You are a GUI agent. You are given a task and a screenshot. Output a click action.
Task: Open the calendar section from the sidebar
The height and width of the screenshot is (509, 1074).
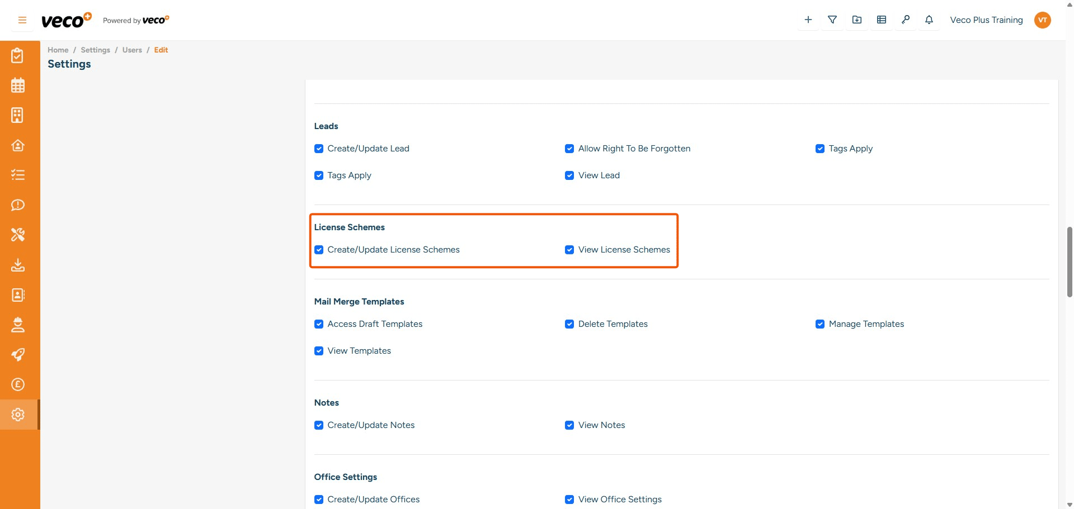(x=18, y=85)
